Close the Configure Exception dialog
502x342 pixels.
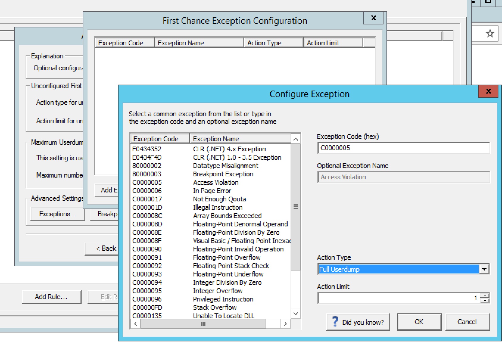pyautogui.click(x=488, y=91)
